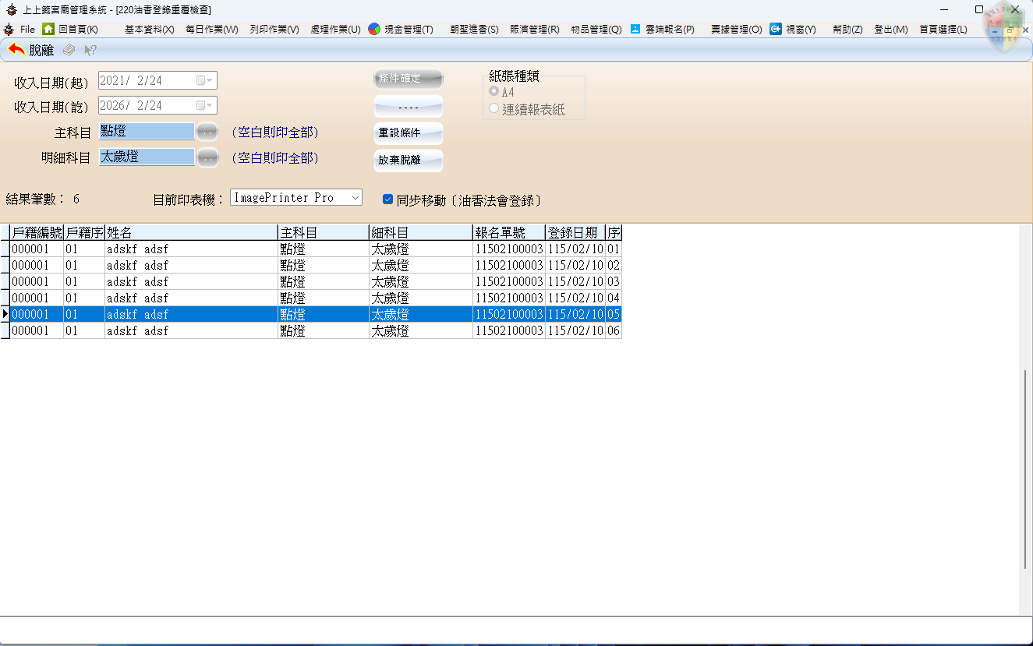Open the 票據管理(O) menu
1033x646 pixels.
(736, 29)
